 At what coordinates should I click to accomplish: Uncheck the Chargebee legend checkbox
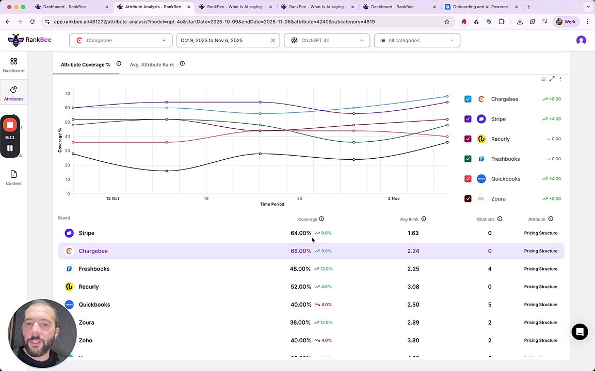468,99
